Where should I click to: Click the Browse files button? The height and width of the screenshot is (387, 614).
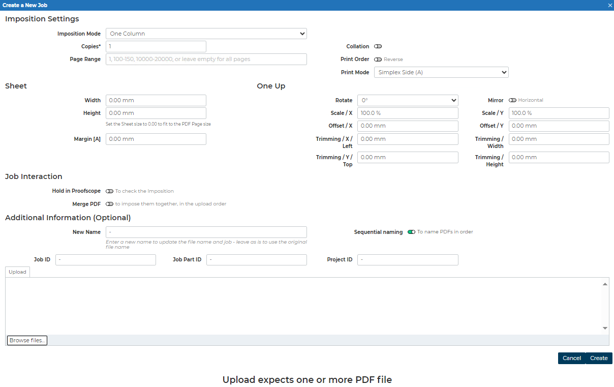(27, 340)
